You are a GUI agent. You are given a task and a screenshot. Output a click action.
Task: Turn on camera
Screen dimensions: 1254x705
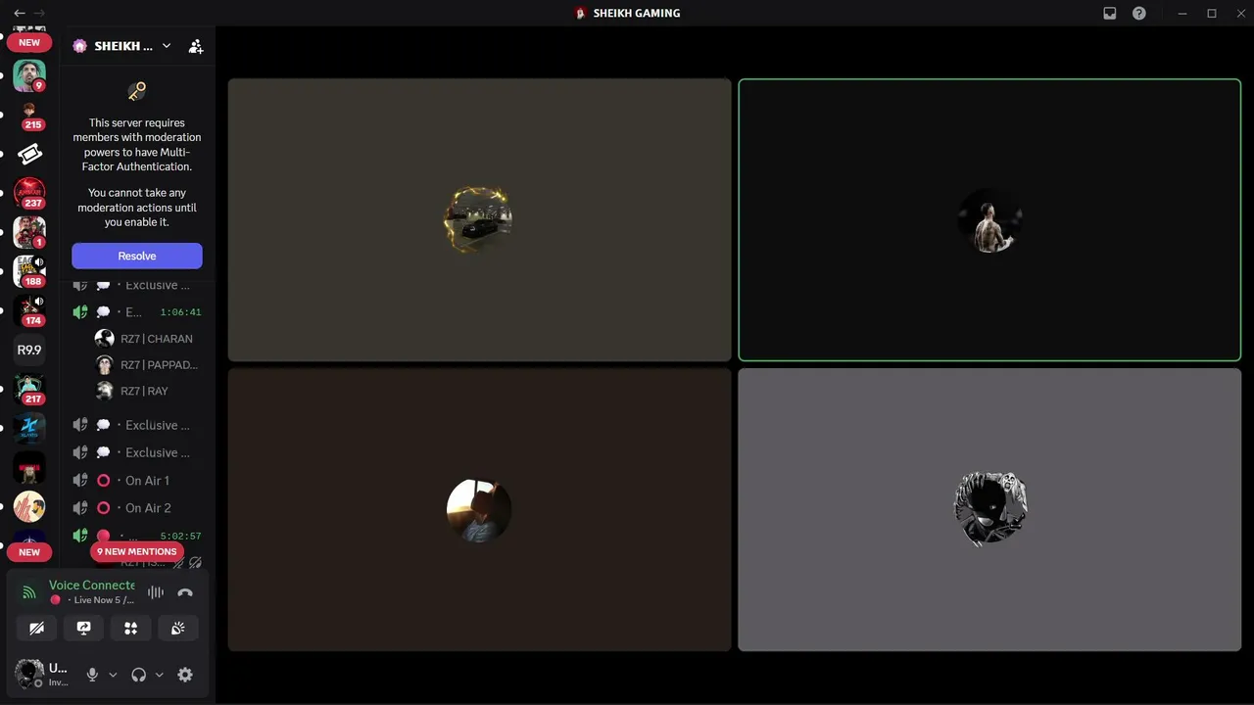[36, 628]
